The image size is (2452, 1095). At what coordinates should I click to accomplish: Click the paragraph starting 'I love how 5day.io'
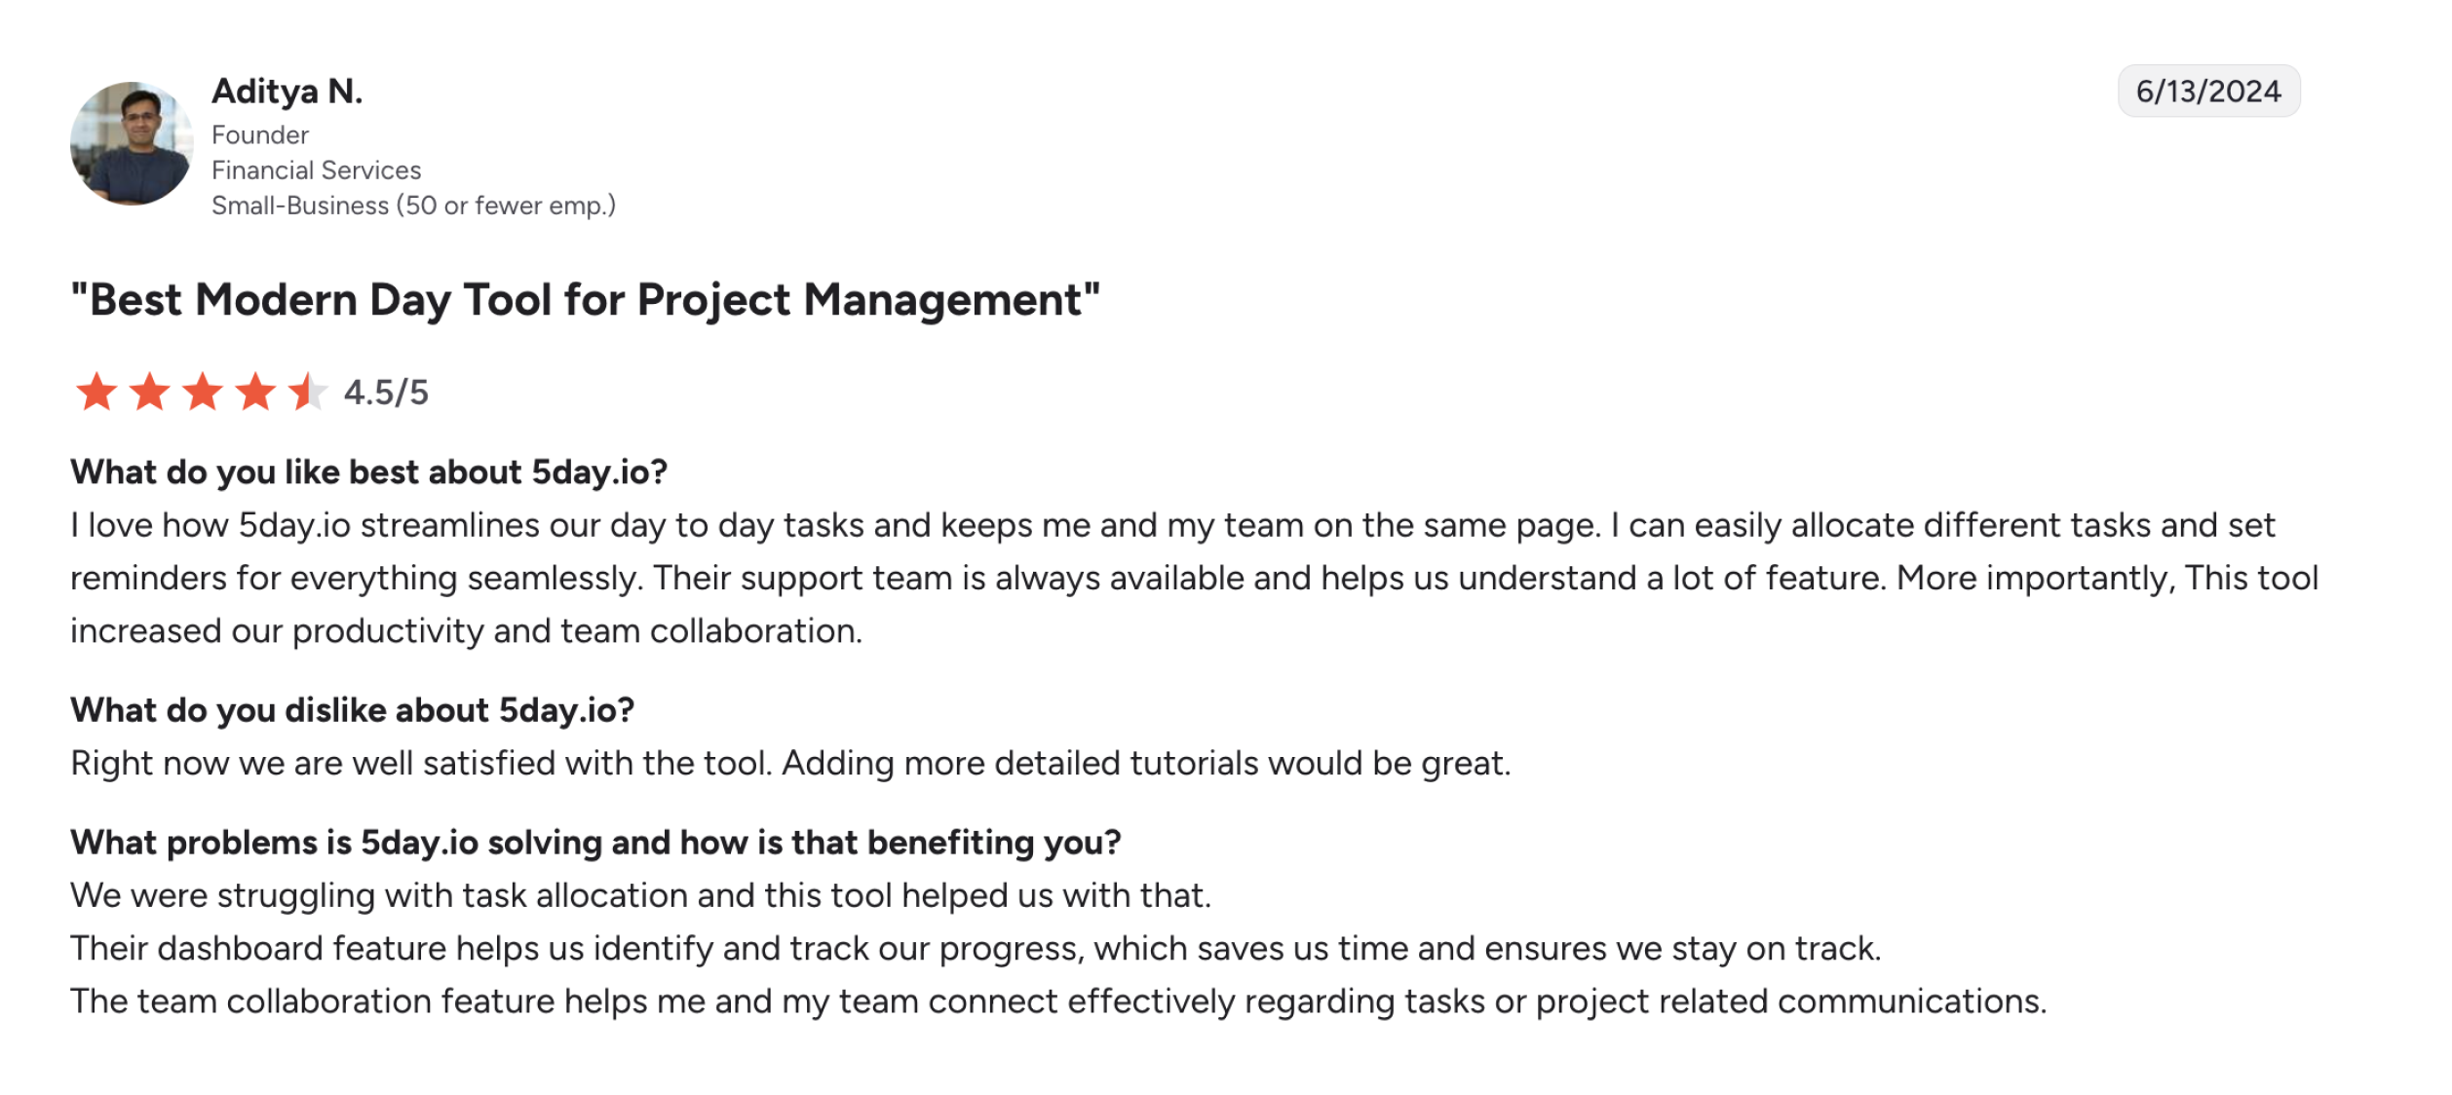(x=1195, y=578)
